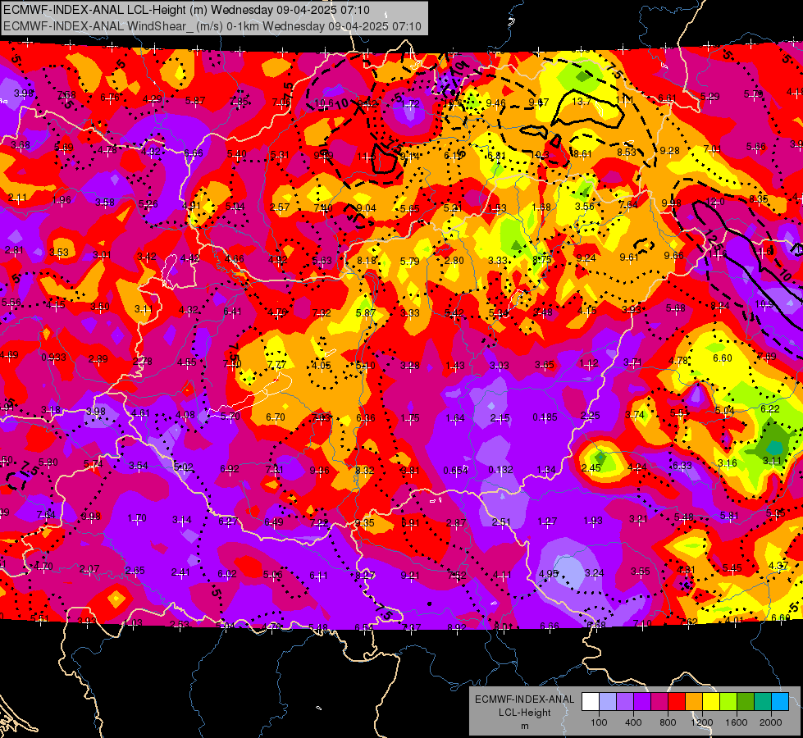803x738 pixels.
Task: Click the 1.93 wind shear value
Action: tap(593, 521)
